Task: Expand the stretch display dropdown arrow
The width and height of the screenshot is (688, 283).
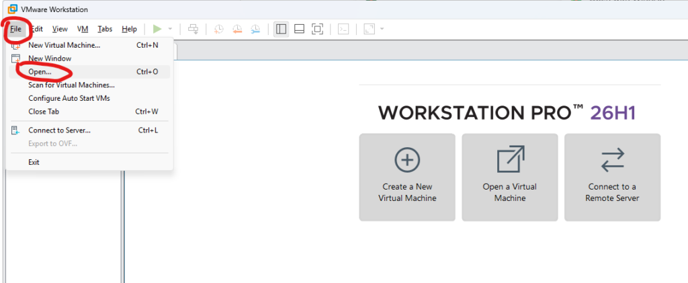Action: coord(382,29)
